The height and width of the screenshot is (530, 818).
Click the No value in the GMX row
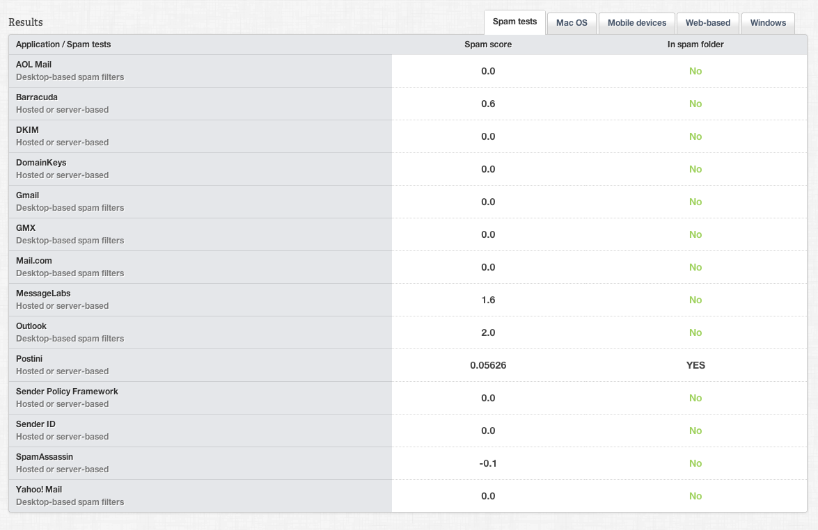click(x=695, y=234)
